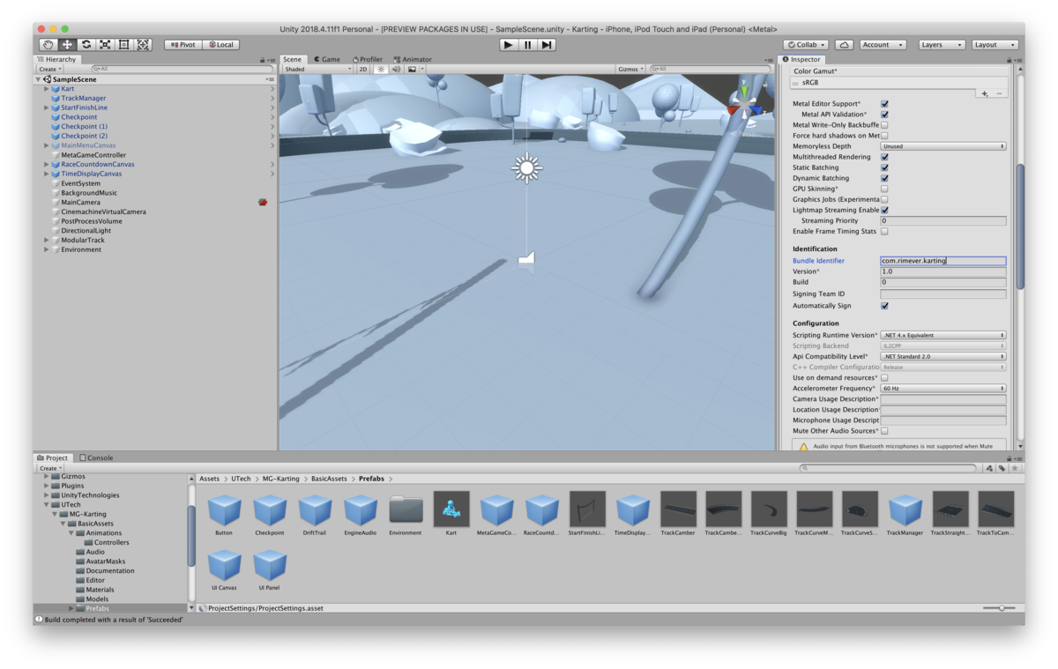Expand the Checkpoint hierarchy item
This screenshot has height=669, width=1058.
coord(46,116)
